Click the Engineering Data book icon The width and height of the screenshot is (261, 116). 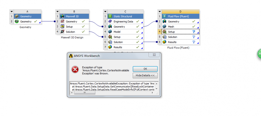(110, 21)
